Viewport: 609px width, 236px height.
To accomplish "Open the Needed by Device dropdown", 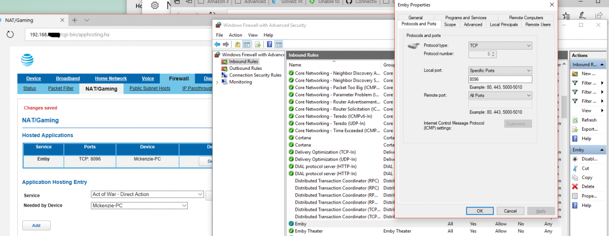I will [x=139, y=206].
